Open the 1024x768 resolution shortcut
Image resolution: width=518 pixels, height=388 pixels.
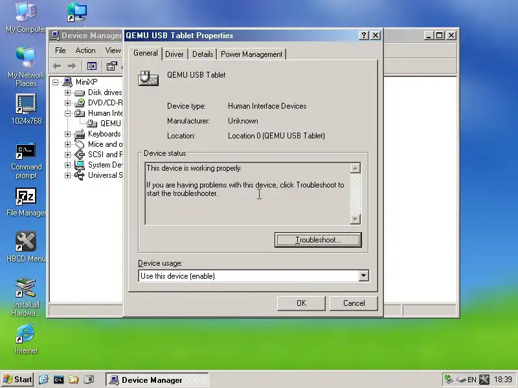(26, 109)
